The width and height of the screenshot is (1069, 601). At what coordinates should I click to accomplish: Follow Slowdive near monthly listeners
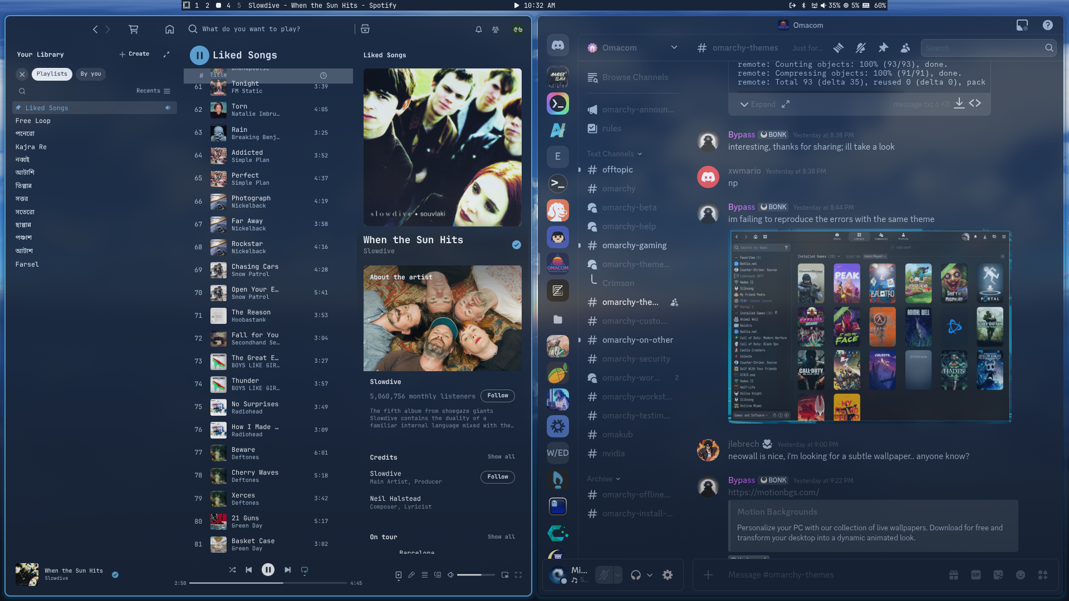pyautogui.click(x=498, y=396)
